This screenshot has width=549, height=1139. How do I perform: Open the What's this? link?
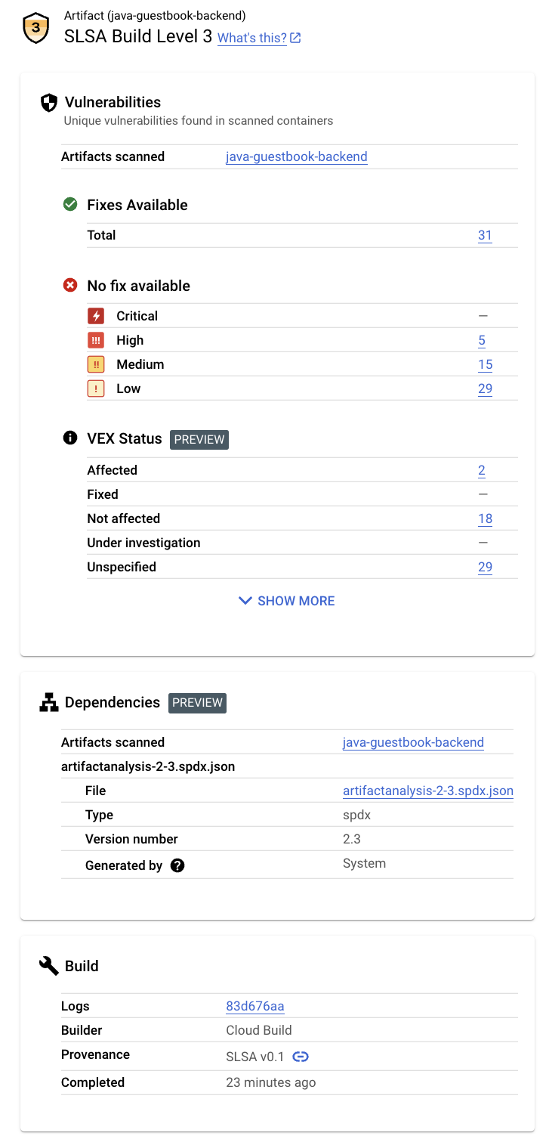(x=252, y=38)
